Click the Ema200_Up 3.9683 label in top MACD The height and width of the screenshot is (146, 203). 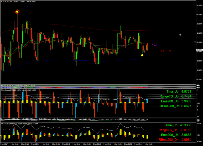click(176, 101)
